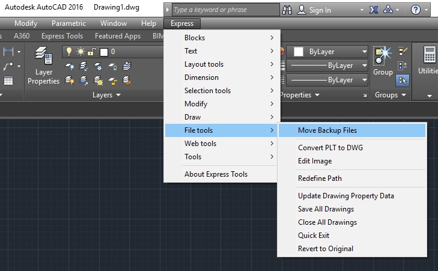Select Redefine Path menu item
The image size is (438, 271).
(x=352, y=178)
